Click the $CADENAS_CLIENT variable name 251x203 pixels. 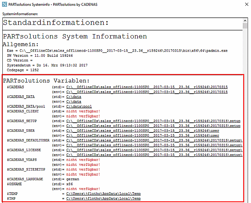(x=23, y=111)
